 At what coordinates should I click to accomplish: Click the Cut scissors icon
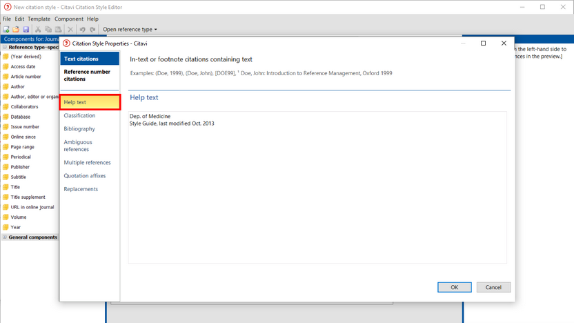(x=38, y=29)
